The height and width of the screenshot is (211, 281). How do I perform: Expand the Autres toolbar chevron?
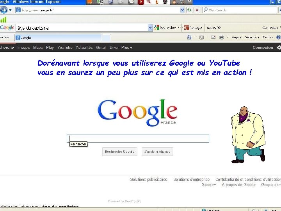(213, 28)
